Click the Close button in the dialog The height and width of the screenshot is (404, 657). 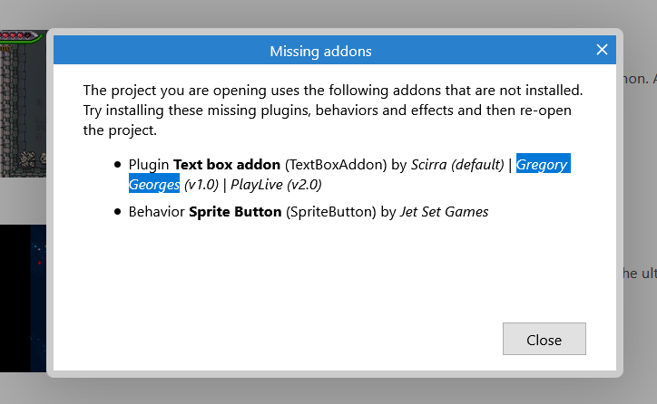(544, 339)
